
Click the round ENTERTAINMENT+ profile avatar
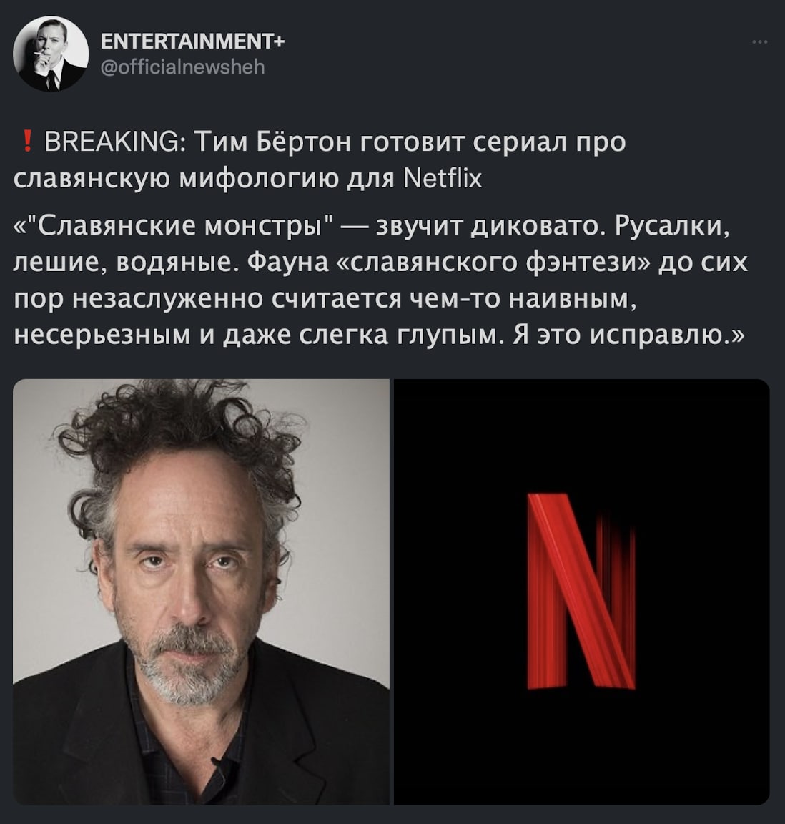click(51, 54)
